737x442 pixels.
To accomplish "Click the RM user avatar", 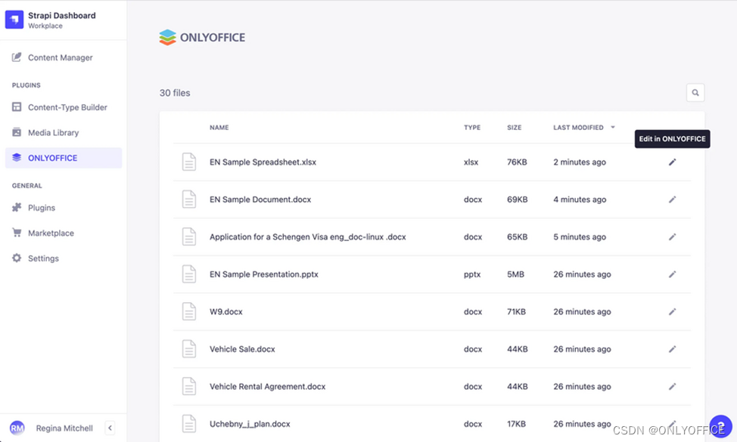I will (17, 428).
